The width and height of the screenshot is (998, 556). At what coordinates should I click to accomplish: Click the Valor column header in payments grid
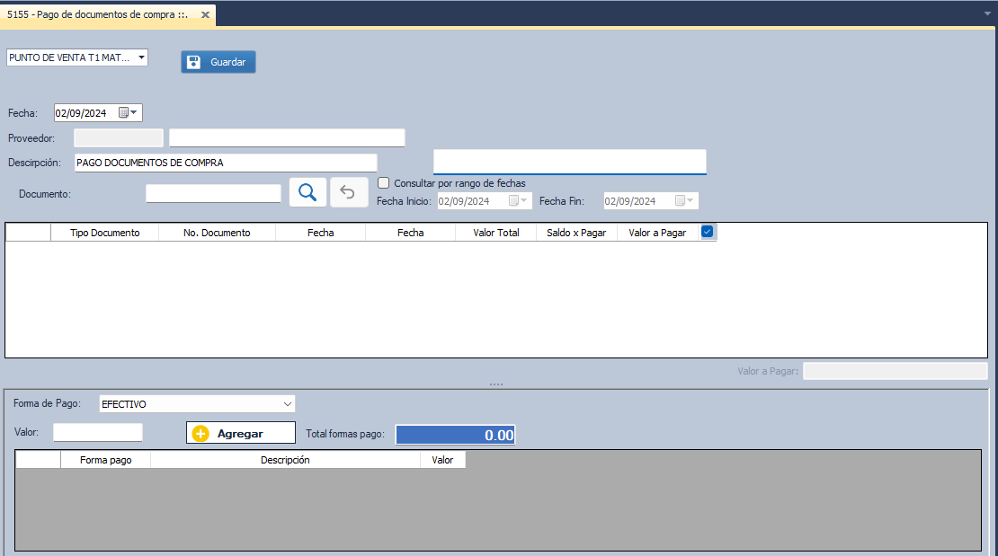[x=442, y=460]
